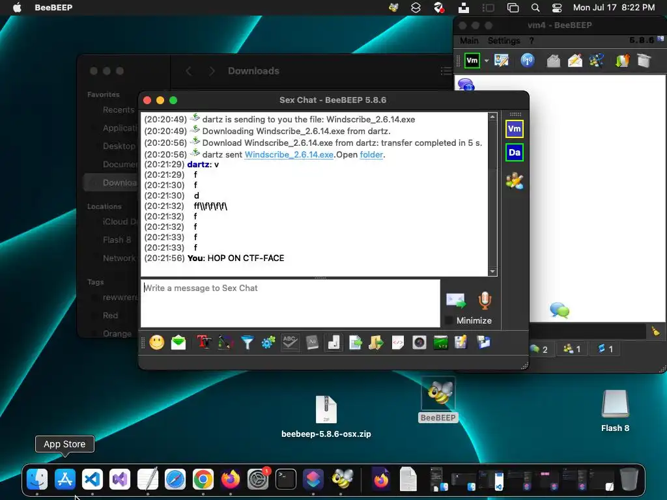Select Recents in Finder sidebar
Viewport: 667px width, 500px height.
pos(119,109)
